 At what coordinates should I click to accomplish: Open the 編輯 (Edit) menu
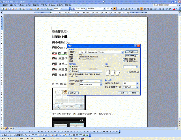[x=13, y=5]
